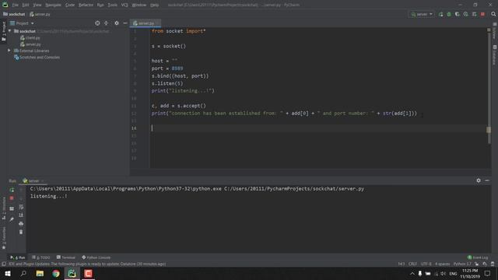Click the Profile icon in top toolbar
The width and height of the screenshot is (498, 280).
click(x=465, y=14)
